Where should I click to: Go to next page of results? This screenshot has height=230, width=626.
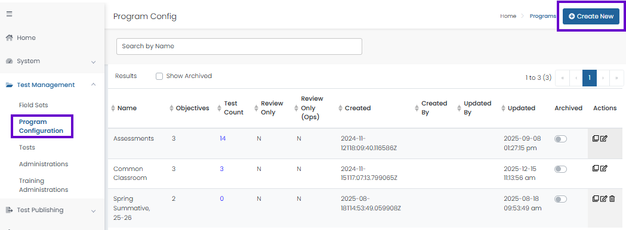(x=603, y=78)
